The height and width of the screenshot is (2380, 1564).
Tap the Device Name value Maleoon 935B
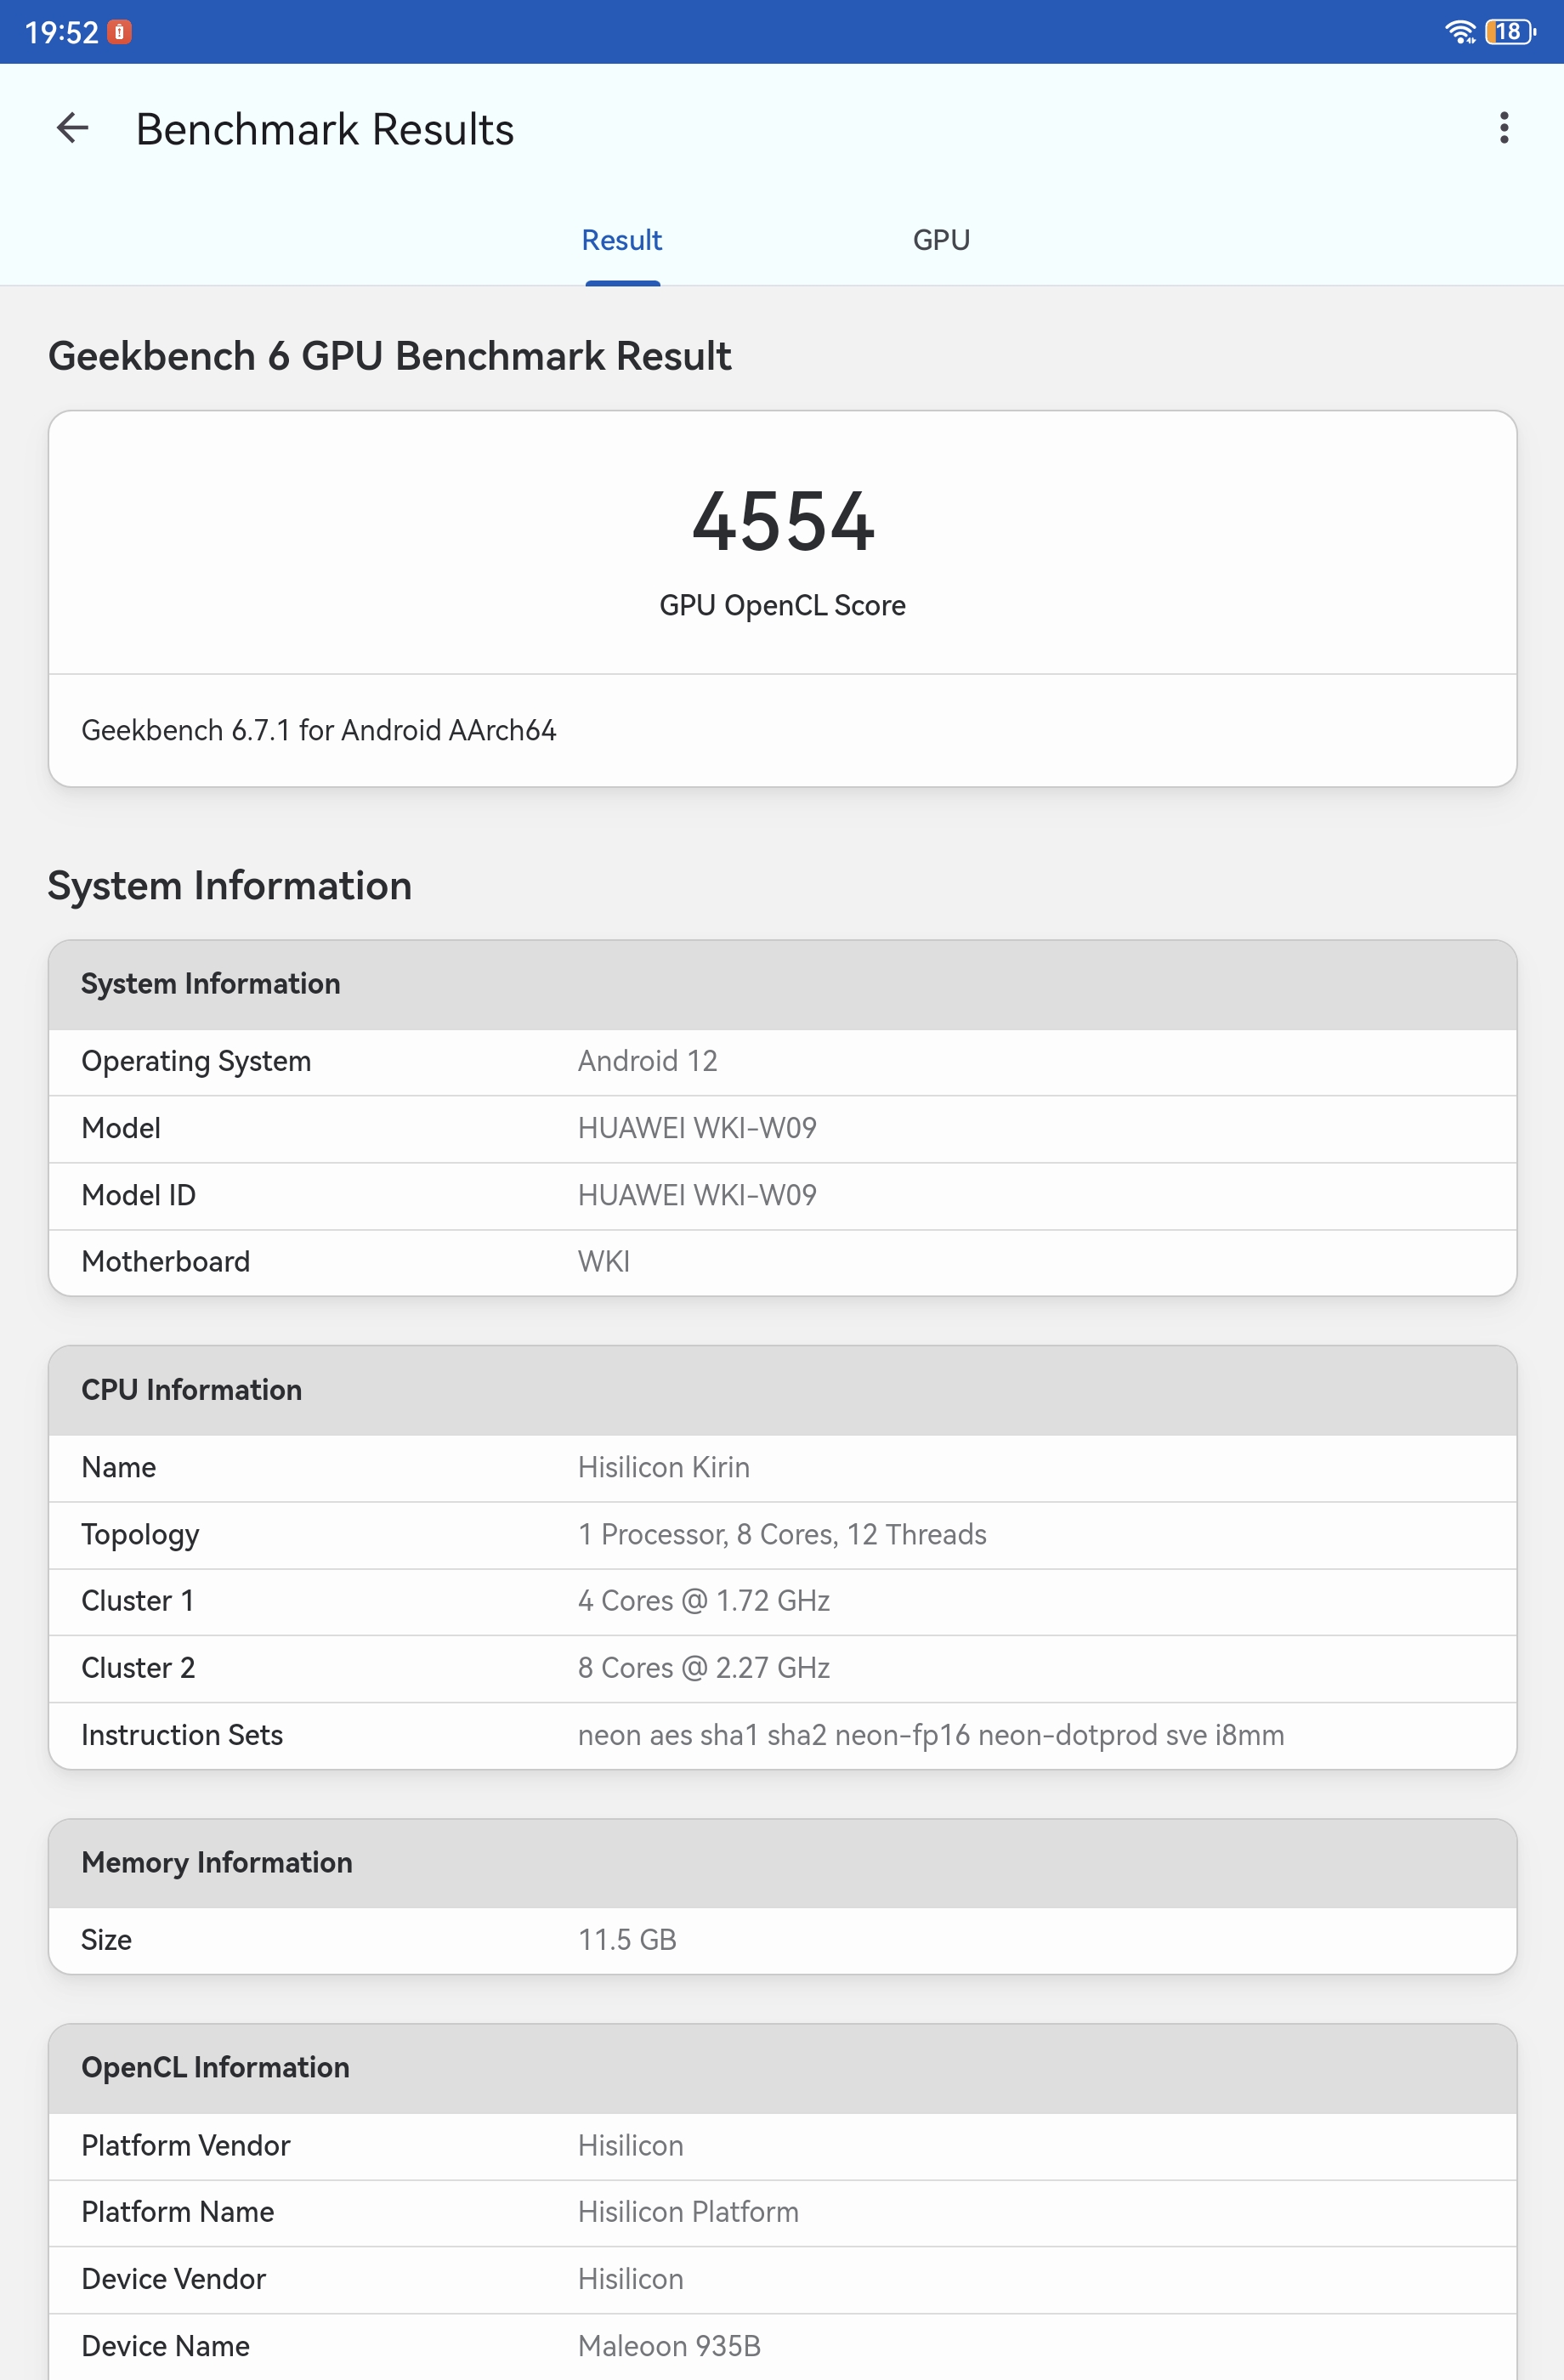point(669,2346)
